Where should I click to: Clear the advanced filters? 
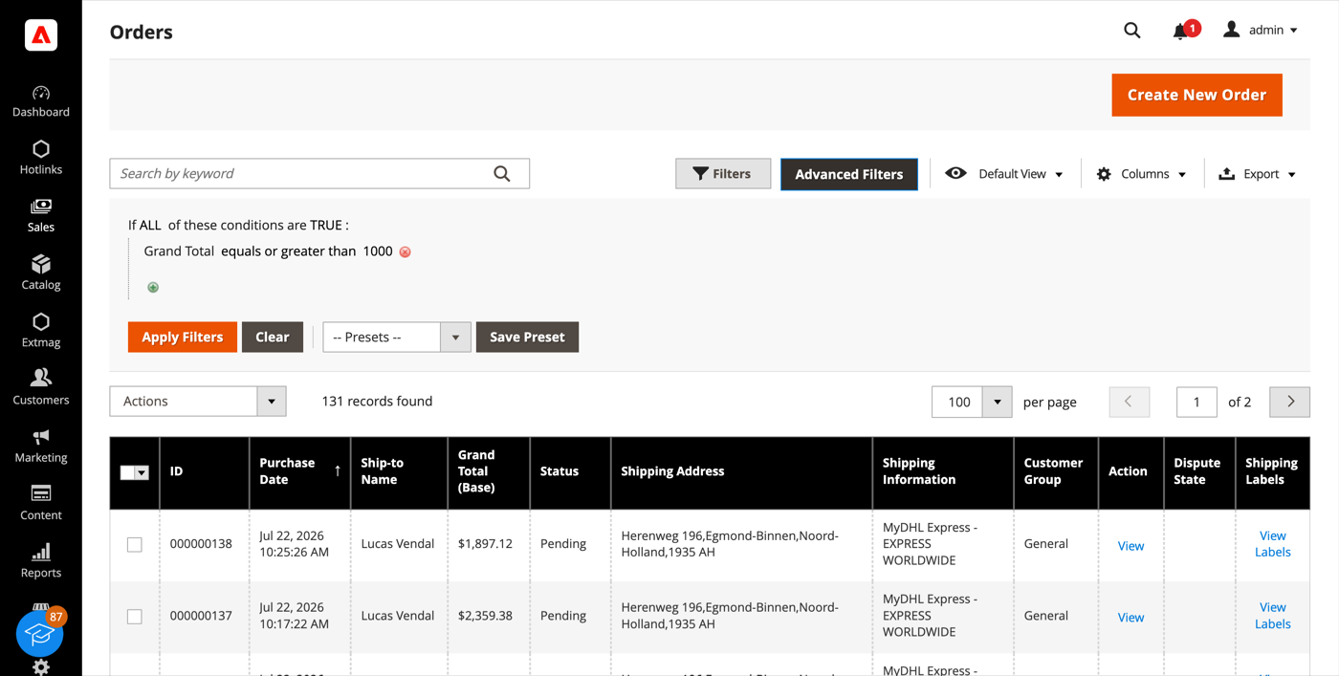click(x=273, y=337)
